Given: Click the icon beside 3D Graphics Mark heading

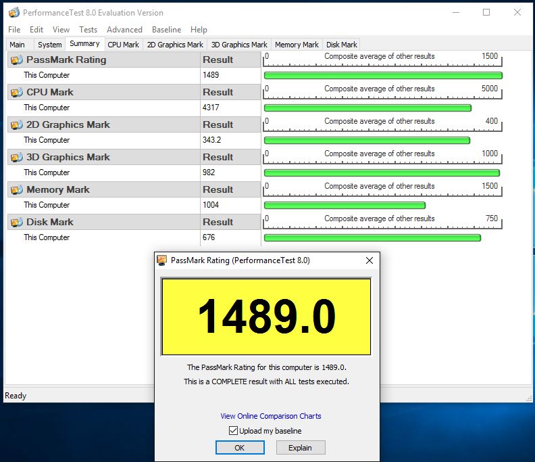Looking at the screenshot, I should 17,157.
